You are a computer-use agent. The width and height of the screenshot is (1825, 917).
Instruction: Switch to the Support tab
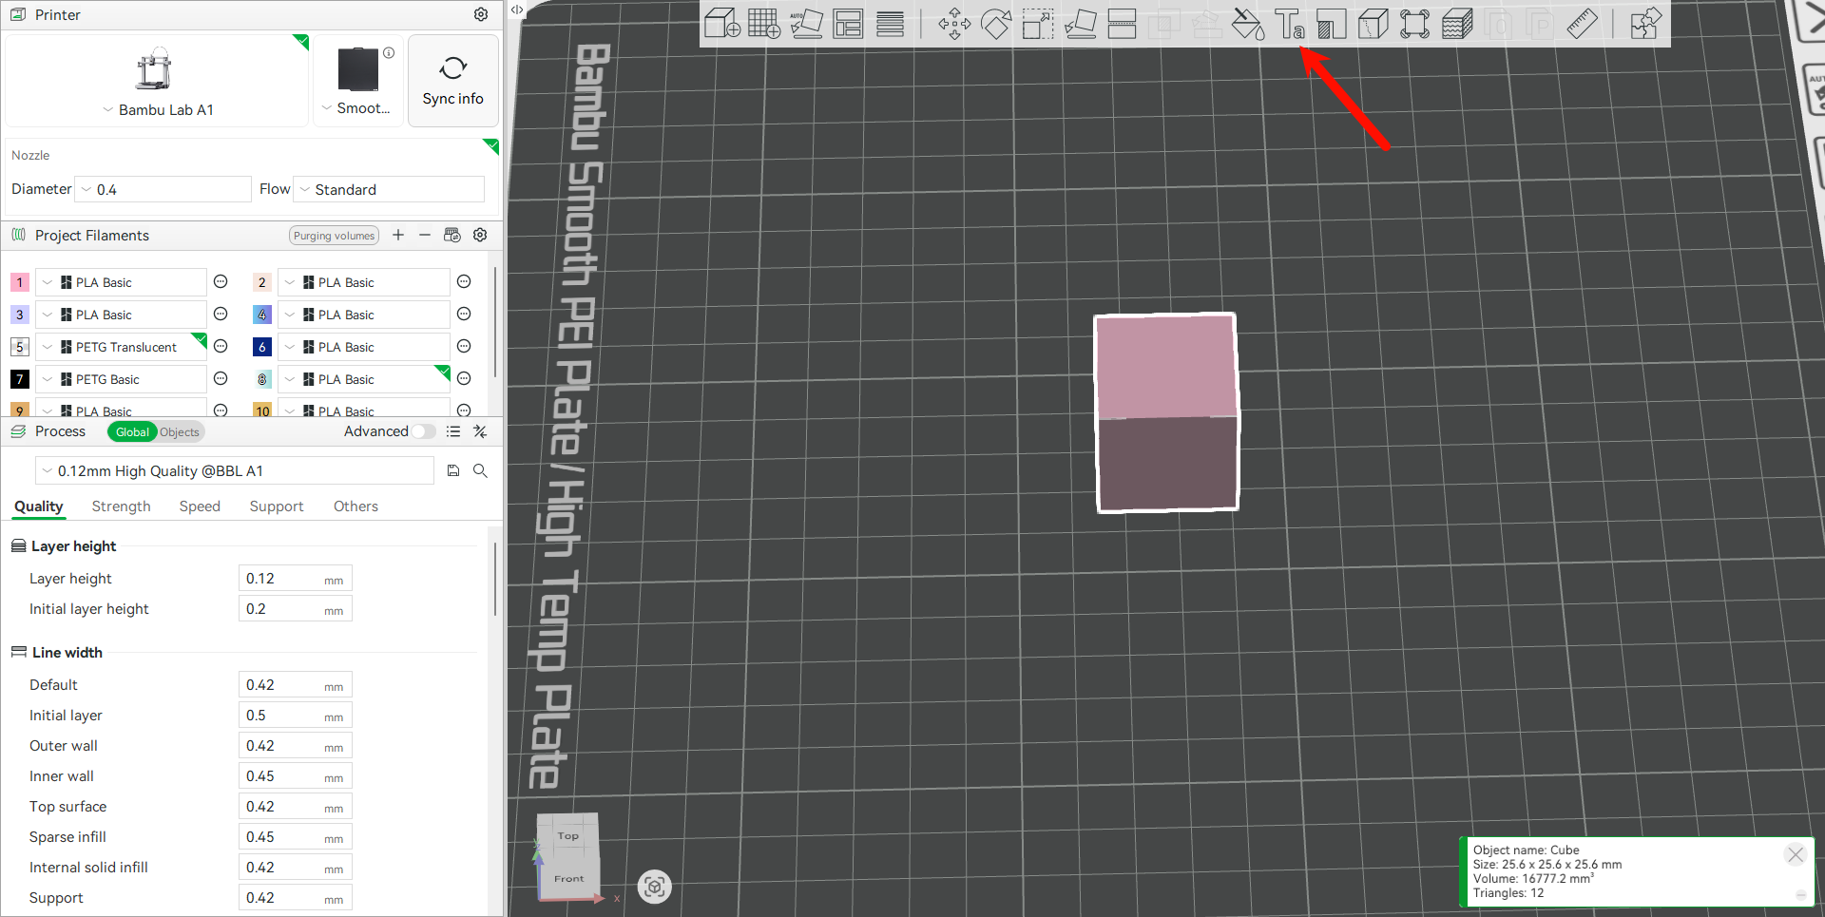277,506
